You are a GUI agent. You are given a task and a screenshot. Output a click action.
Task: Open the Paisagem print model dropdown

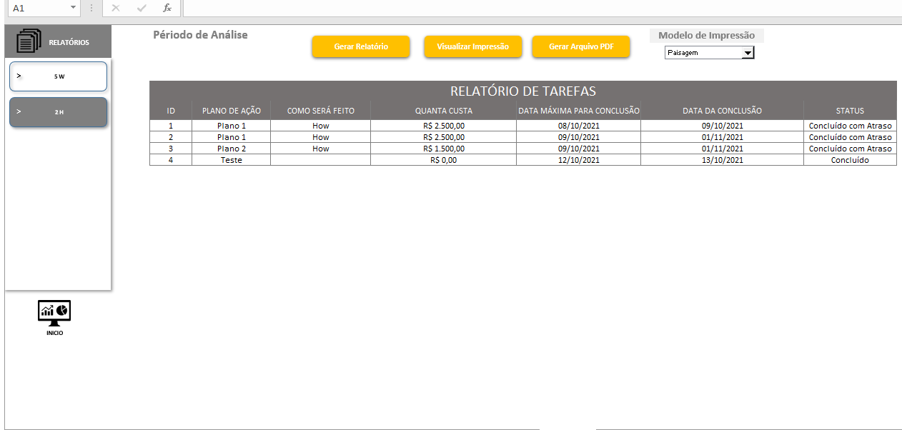[748, 53]
